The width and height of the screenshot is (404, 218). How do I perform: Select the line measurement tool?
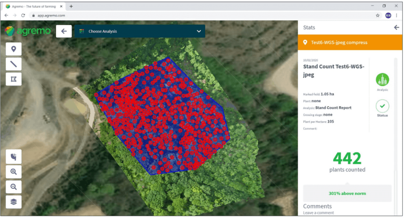tap(13, 64)
